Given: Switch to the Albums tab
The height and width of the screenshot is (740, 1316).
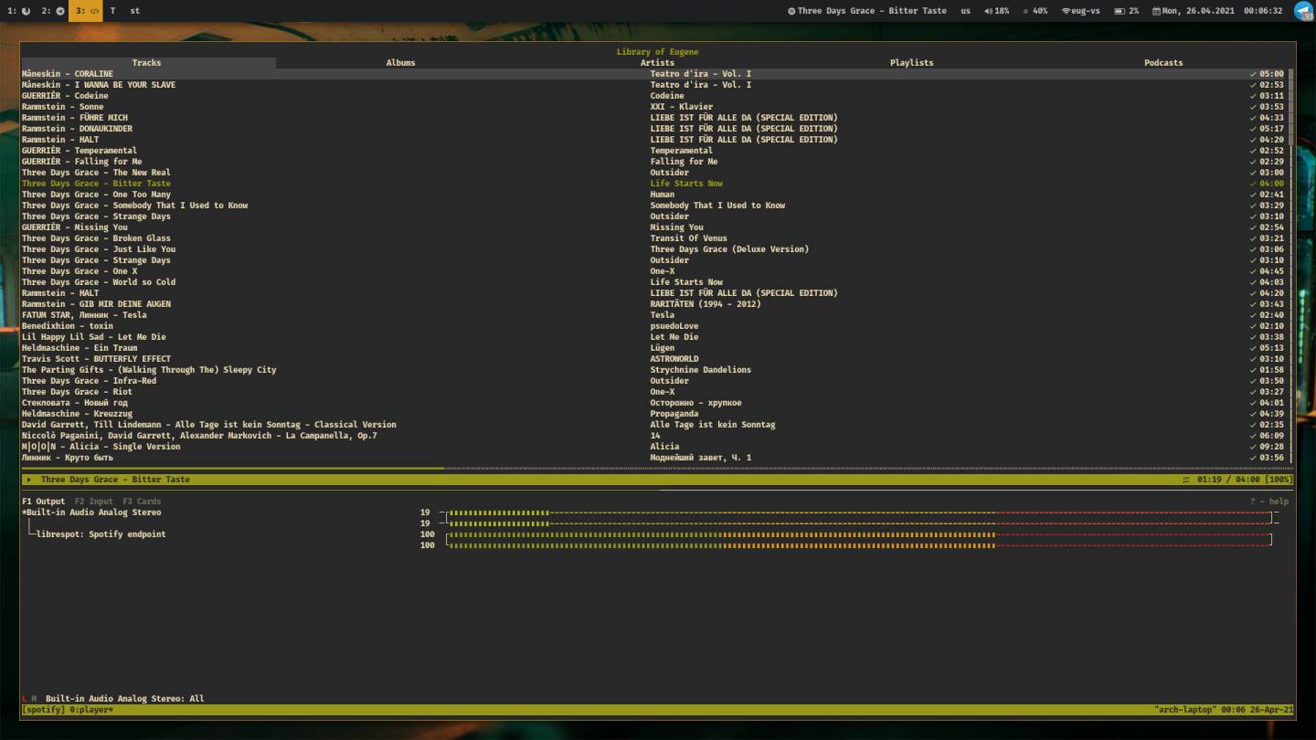Looking at the screenshot, I should click(x=401, y=62).
